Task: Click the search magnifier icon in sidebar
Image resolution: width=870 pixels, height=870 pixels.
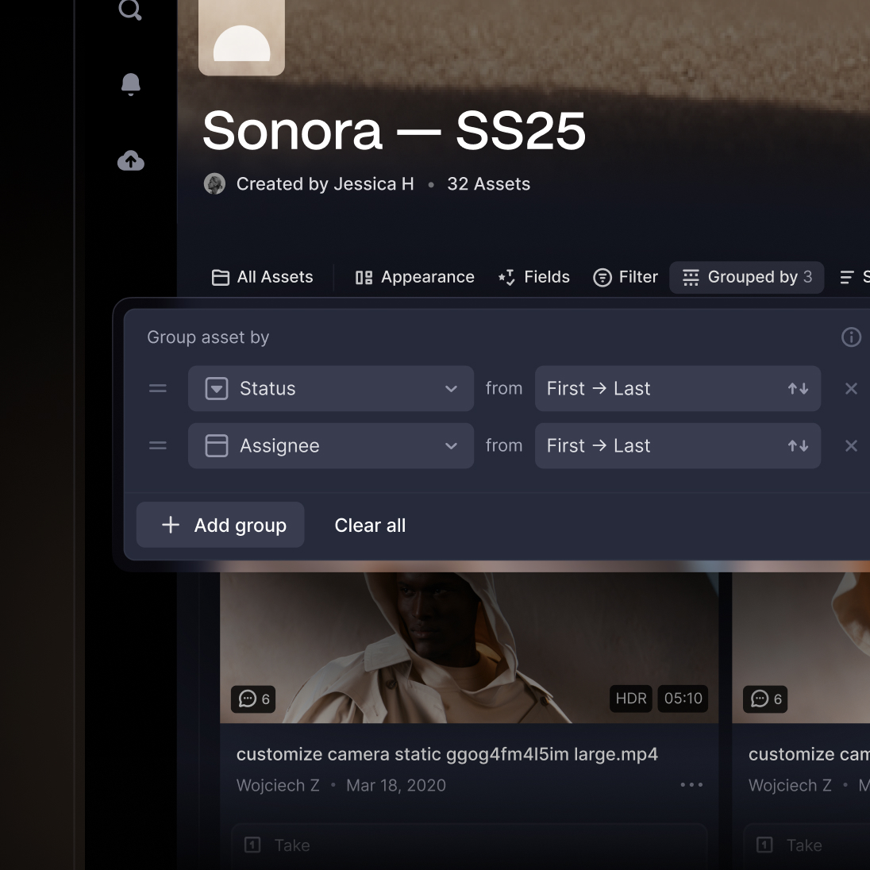Action: (x=130, y=10)
